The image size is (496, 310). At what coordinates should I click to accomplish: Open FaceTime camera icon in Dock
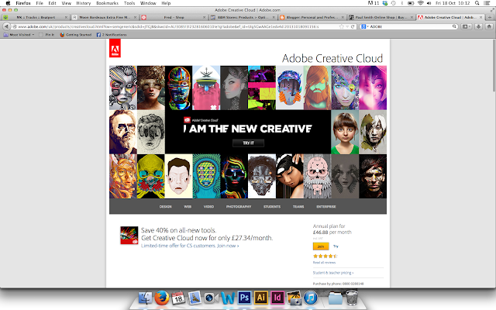click(211, 298)
